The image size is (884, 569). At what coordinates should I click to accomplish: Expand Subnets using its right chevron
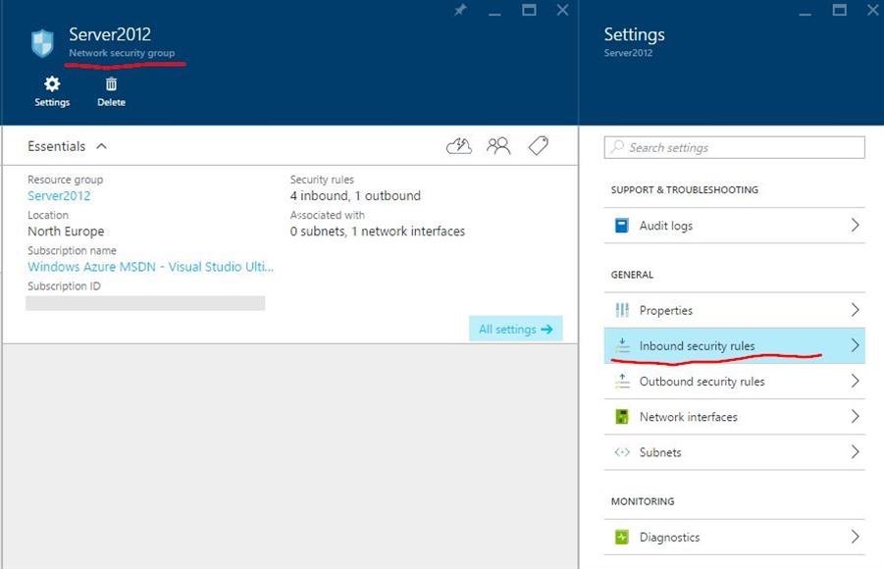(x=855, y=452)
